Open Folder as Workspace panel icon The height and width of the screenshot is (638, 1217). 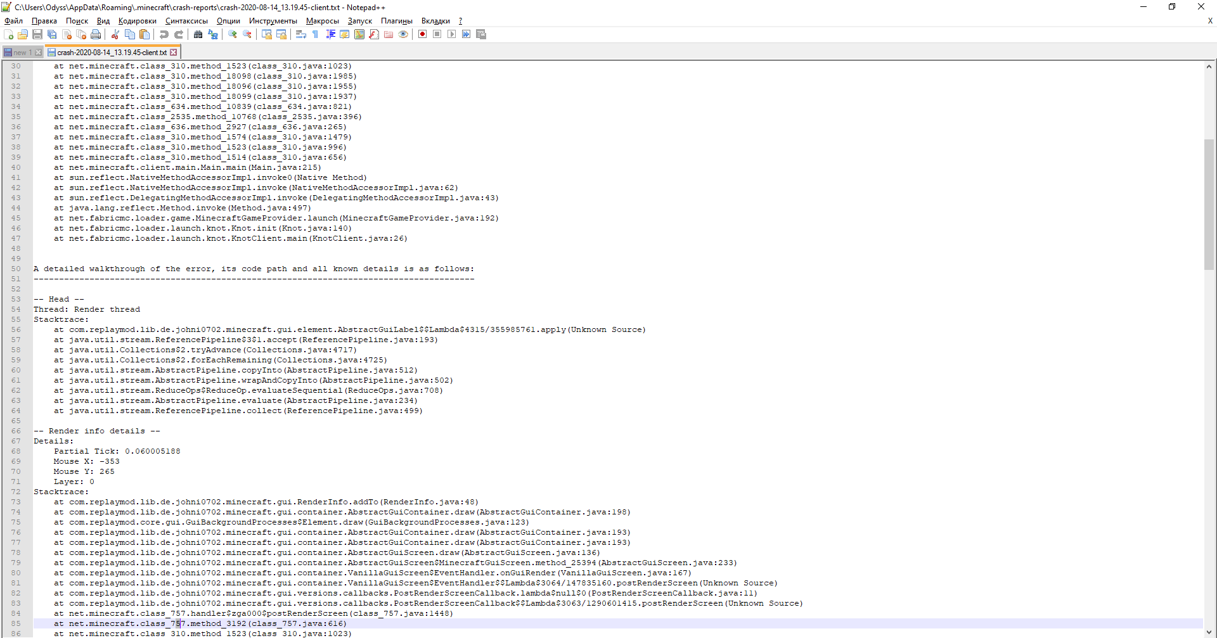(x=389, y=34)
